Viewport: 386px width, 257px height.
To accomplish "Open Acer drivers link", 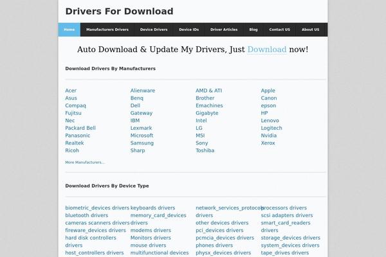I will (71, 91).
